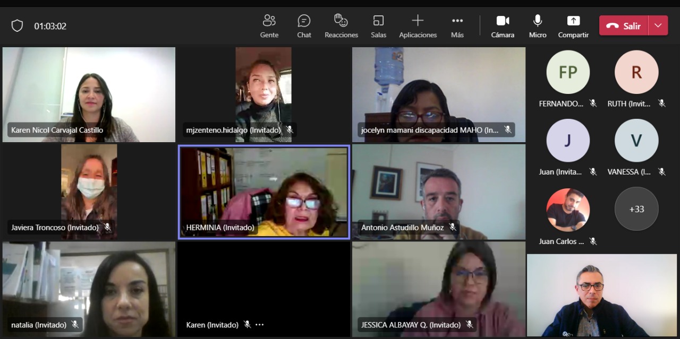Select the self-view video of man in glasses
Viewport: 680px width, 339px height.
[602, 295]
